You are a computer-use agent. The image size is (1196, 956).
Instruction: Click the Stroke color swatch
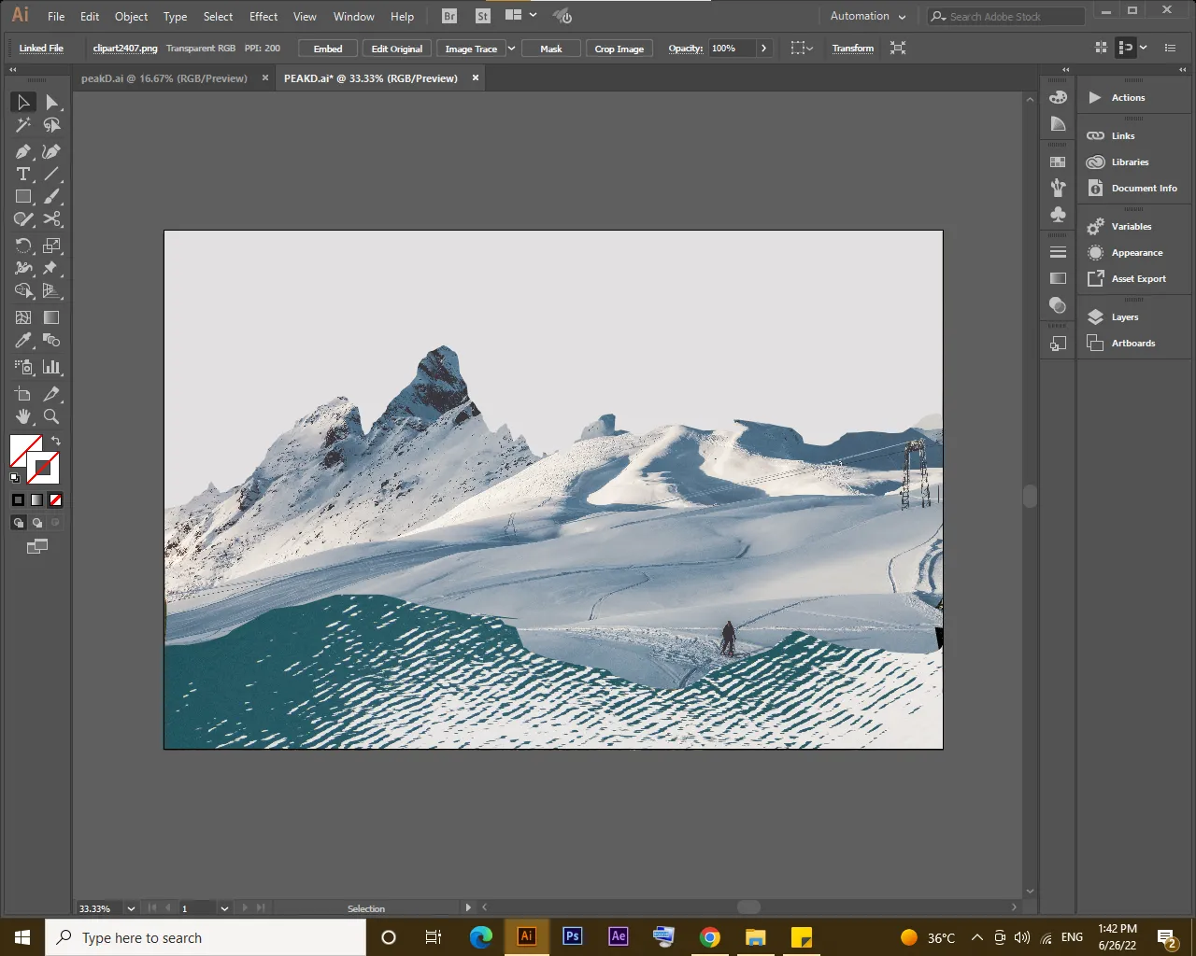pyautogui.click(x=43, y=468)
